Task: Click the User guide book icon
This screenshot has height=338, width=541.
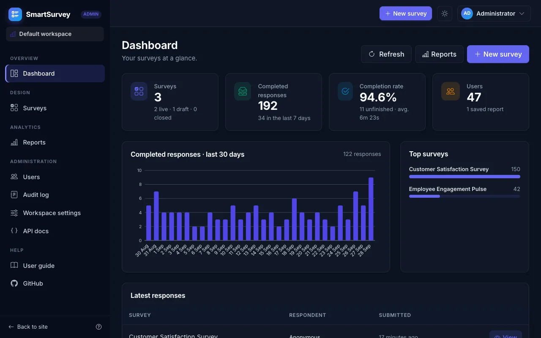Action: coord(14,265)
